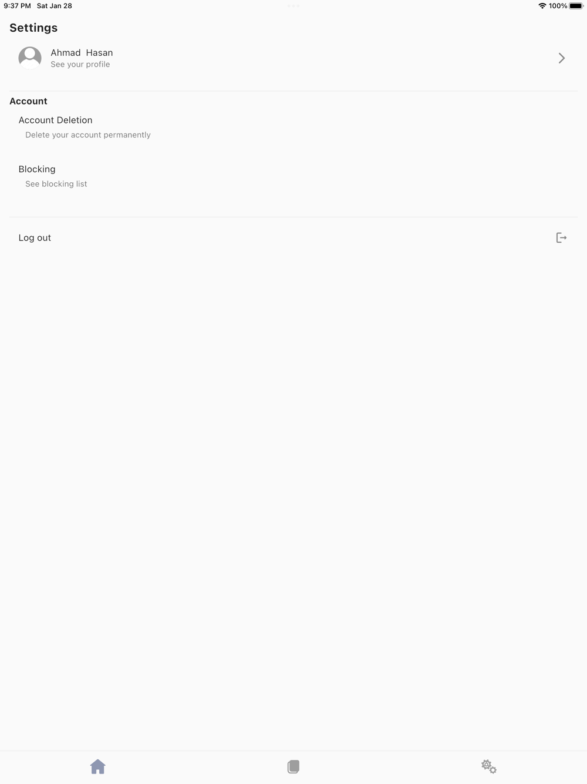Tap the Wi-Fi status icon
This screenshot has width=587, height=784.
(542, 6)
